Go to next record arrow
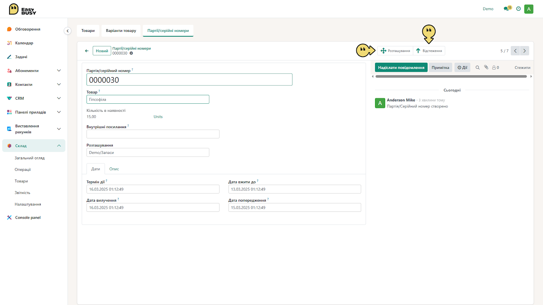This screenshot has height=305, width=543. pos(524,51)
